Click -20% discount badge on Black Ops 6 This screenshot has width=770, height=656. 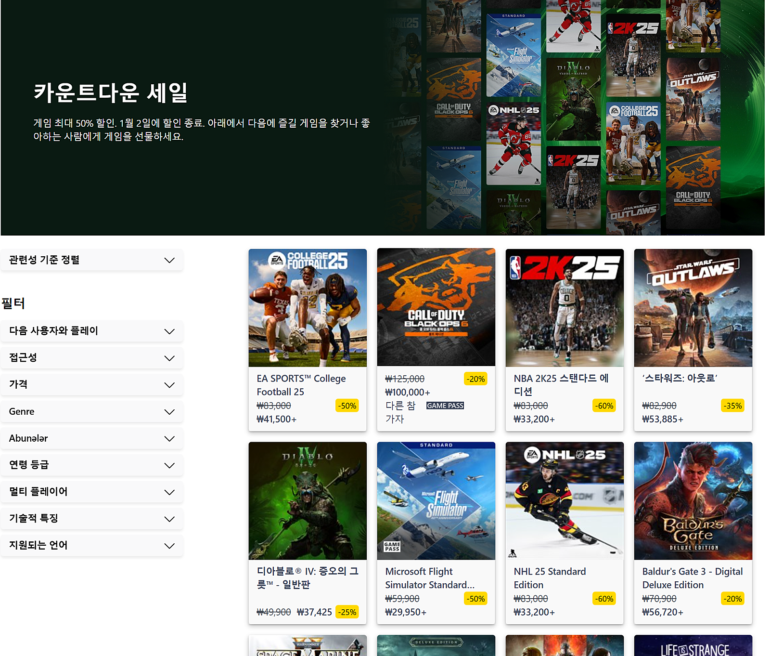[x=475, y=379]
